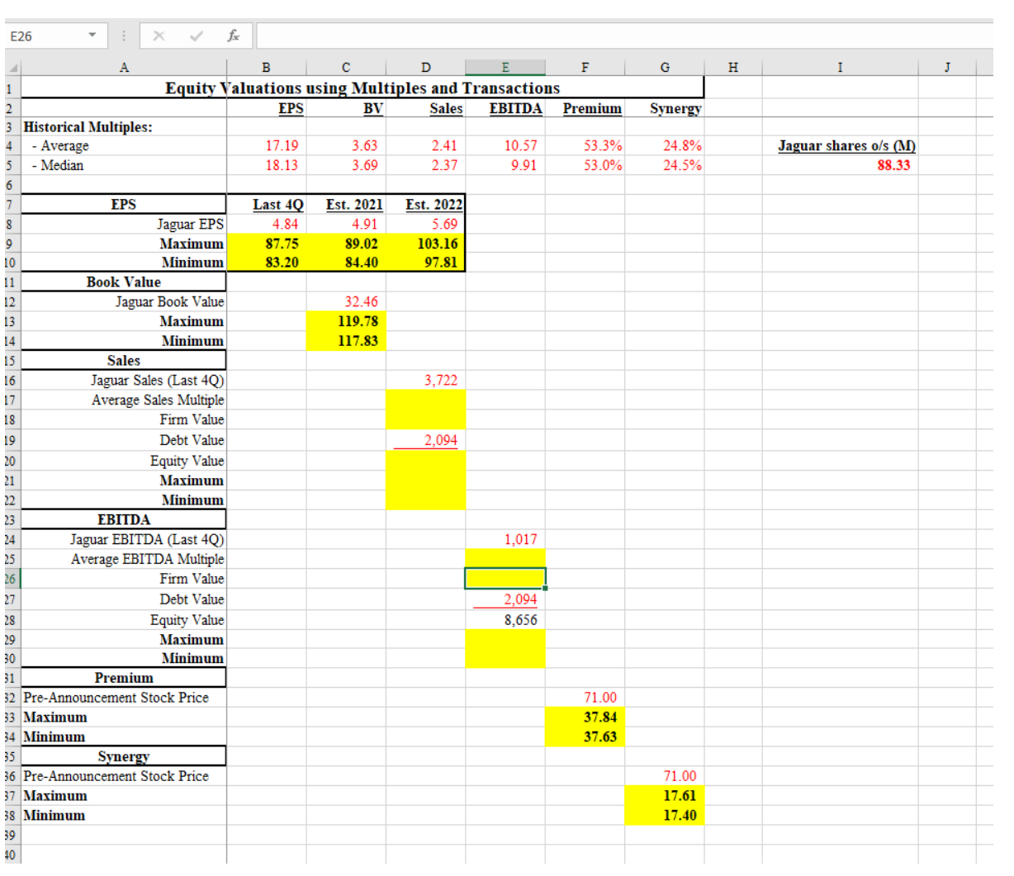Confirm entry with the checkmark icon
1014x876 pixels.
pos(196,36)
